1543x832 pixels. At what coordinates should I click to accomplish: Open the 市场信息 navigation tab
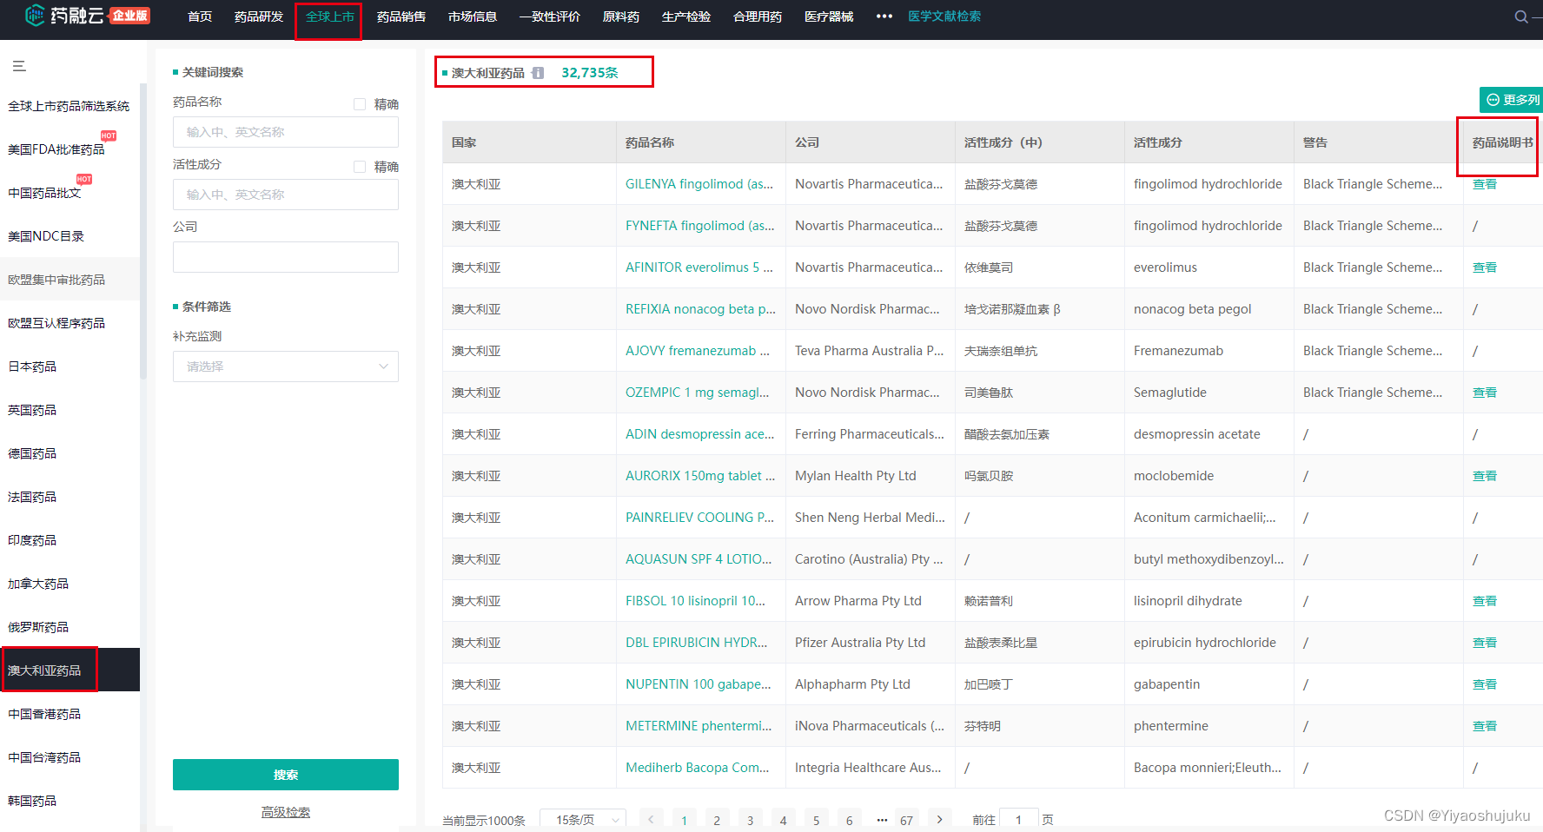click(x=473, y=17)
